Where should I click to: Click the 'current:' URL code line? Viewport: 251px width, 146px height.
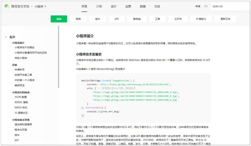point(129,84)
